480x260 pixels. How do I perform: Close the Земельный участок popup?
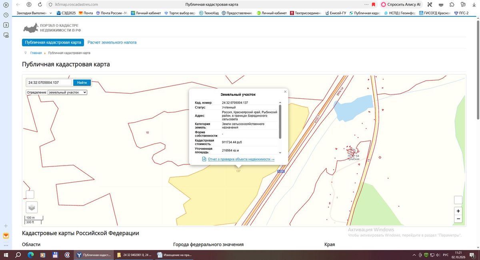pyautogui.click(x=285, y=92)
